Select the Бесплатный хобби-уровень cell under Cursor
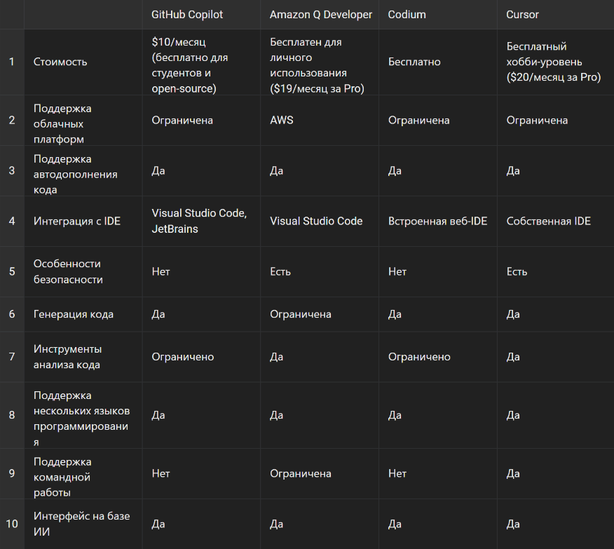614x549 pixels. 556,62
